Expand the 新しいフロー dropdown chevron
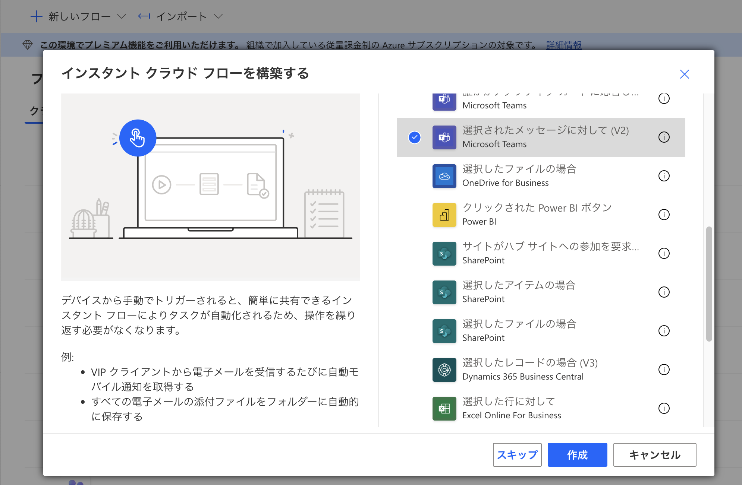The image size is (742, 485). click(121, 16)
